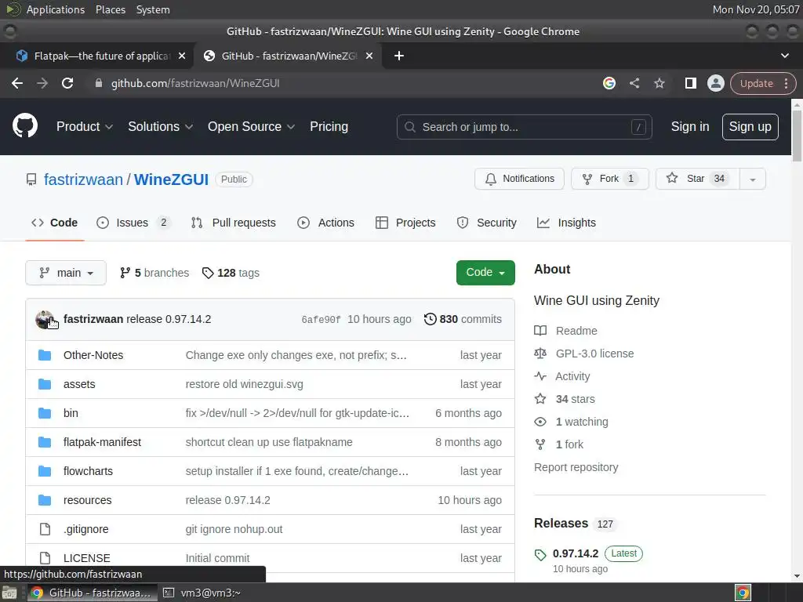Close the GitHub WineZGUI tab

click(x=369, y=56)
